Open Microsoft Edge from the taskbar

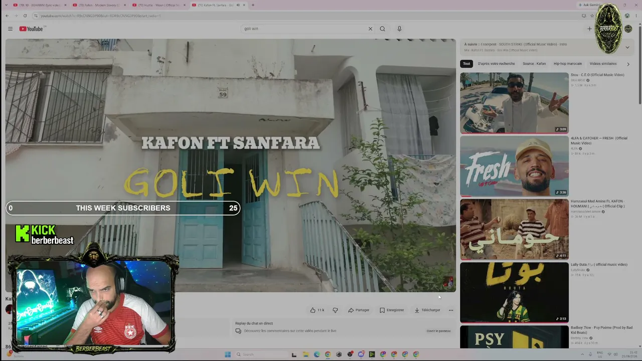[316, 354]
